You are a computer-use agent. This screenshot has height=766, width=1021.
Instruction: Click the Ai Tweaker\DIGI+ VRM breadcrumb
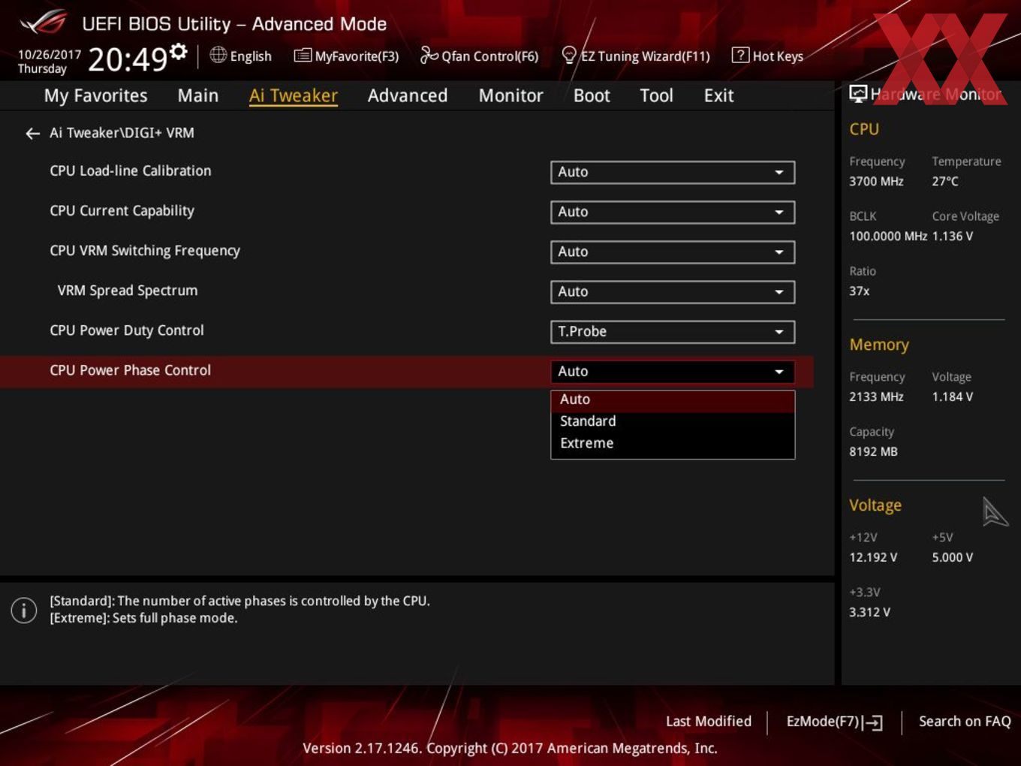[122, 133]
